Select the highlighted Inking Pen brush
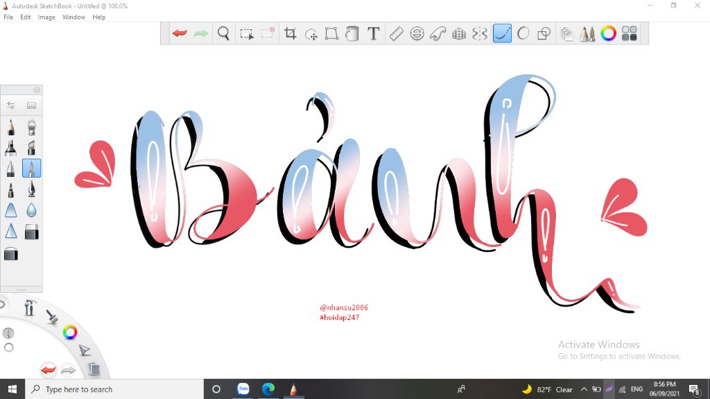 point(31,168)
